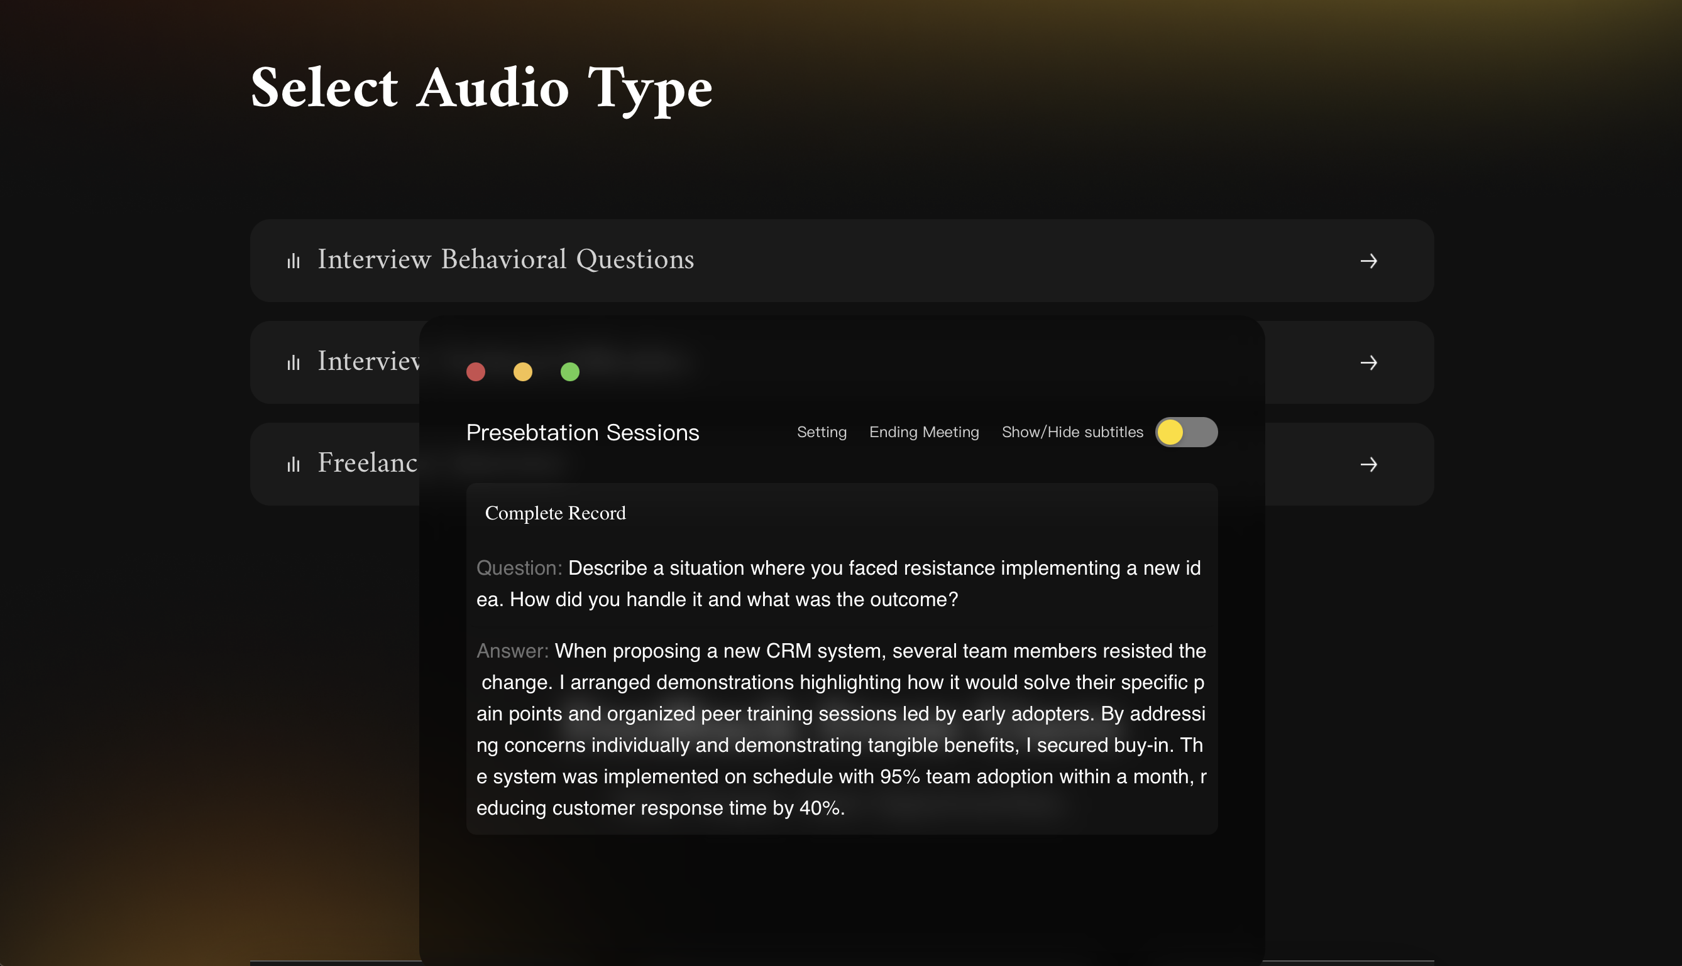Screen dimensions: 1682x966
Task: Click the green window dot
Action: [x=569, y=372]
